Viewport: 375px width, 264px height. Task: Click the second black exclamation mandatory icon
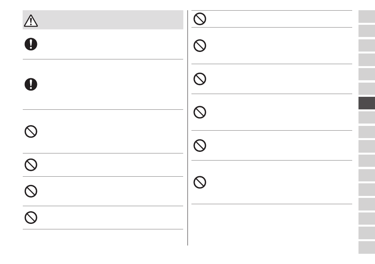[x=31, y=84]
